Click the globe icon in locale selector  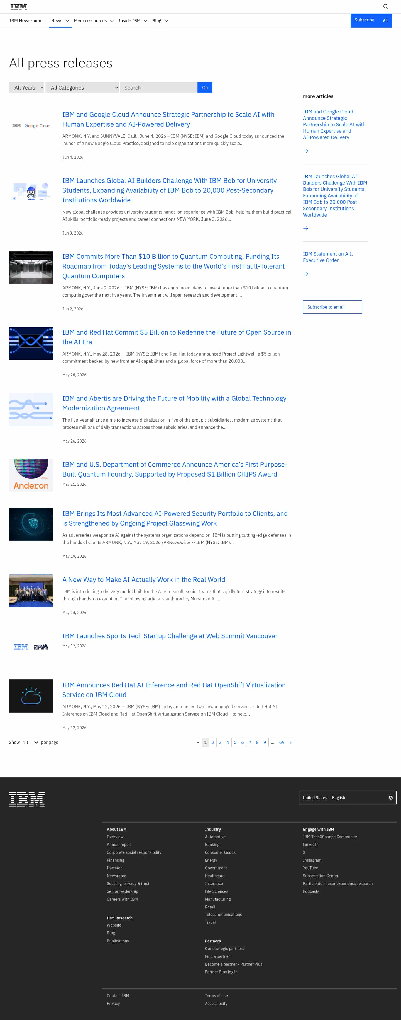pos(391,798)
